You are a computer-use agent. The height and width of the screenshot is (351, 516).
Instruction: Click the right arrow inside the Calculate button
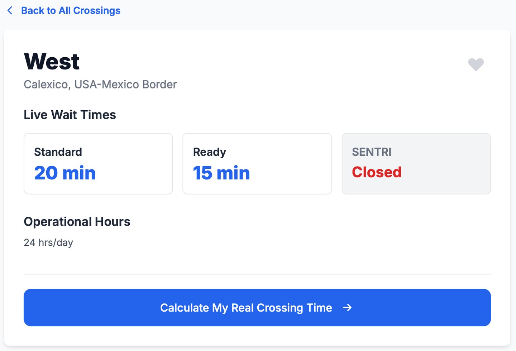[347, 308]
